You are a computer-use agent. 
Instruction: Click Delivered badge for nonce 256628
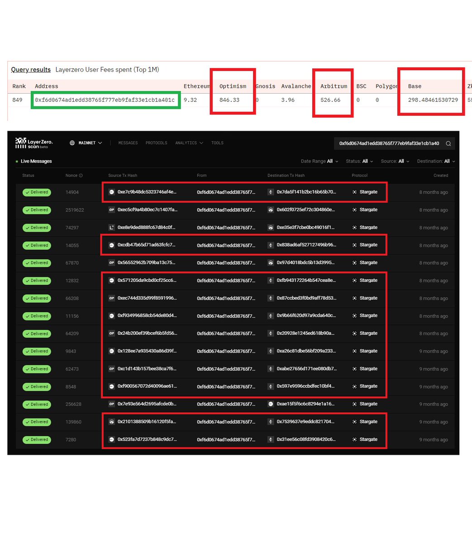[37, 405]
